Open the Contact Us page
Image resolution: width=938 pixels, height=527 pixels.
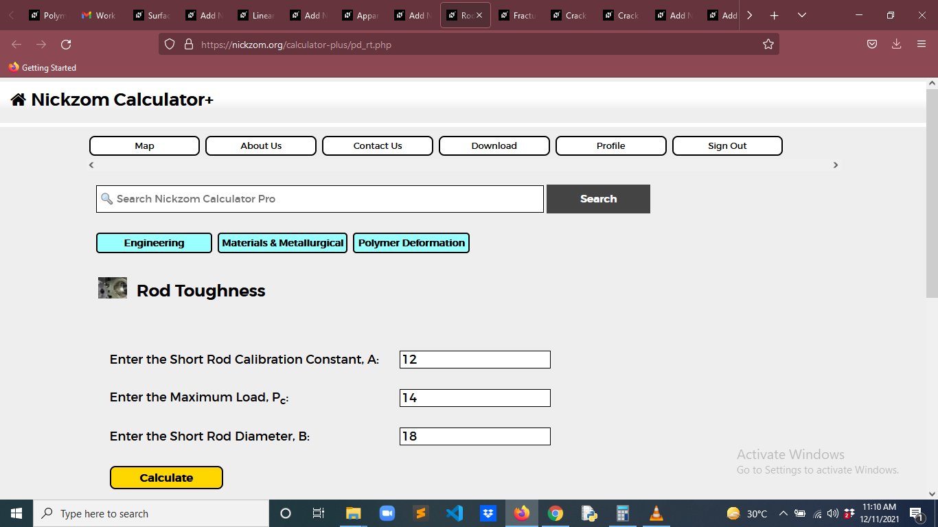[378, 145]
